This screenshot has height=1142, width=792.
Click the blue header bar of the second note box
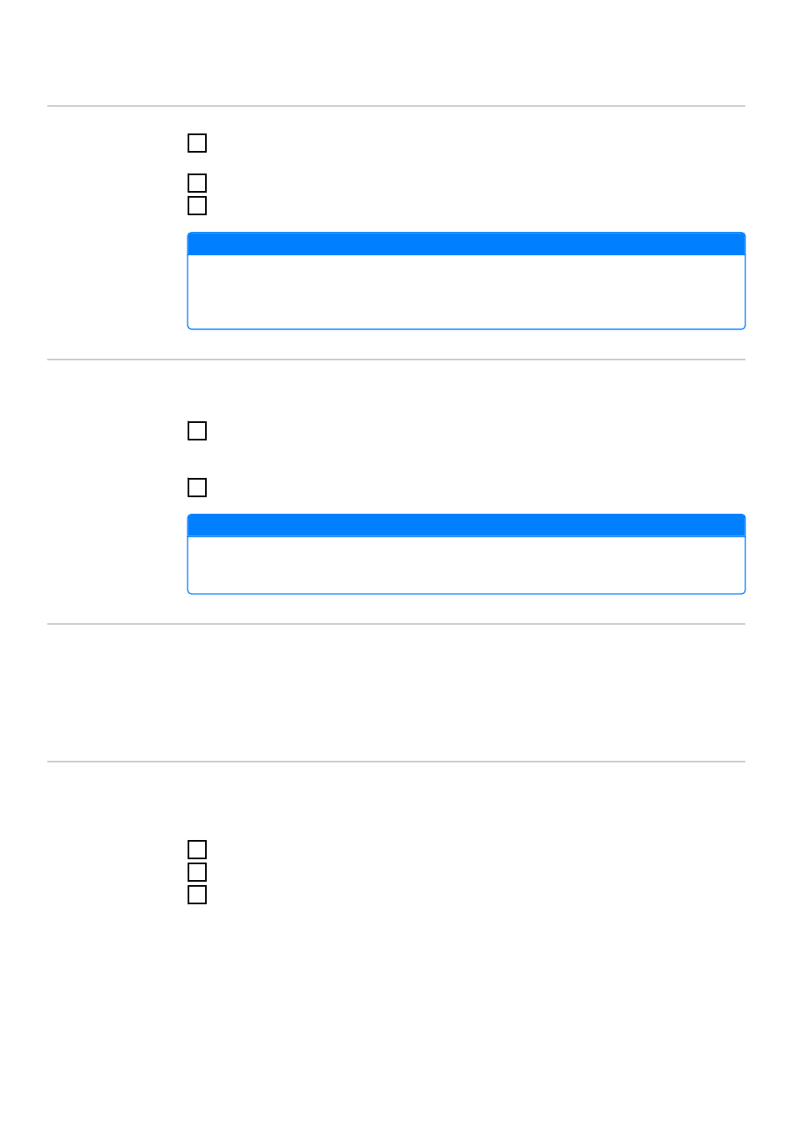tap(466, 526)
